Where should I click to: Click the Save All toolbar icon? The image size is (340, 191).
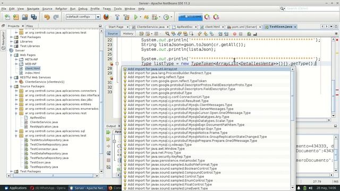[x=33, y=17]
